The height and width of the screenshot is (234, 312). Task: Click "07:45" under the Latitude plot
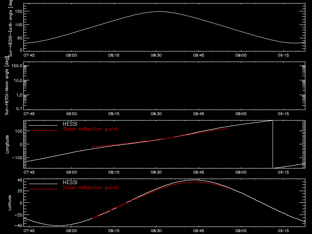coord(29,230)
